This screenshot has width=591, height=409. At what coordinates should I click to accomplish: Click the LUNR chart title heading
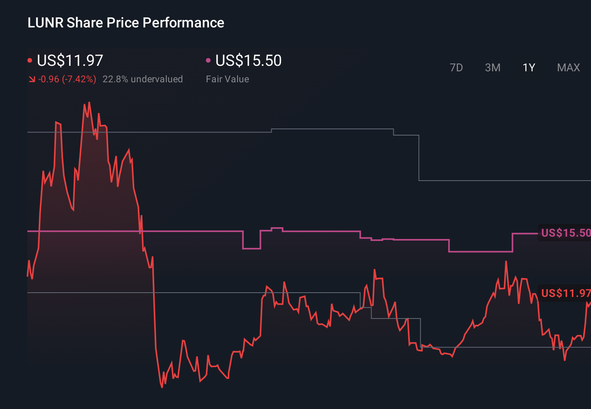(x=125, y=23)
